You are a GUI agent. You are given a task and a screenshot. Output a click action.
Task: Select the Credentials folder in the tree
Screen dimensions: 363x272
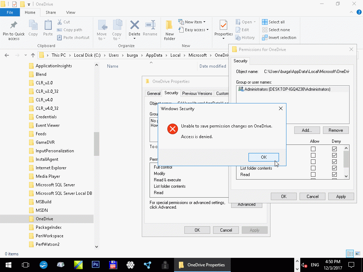pos(46,117)
